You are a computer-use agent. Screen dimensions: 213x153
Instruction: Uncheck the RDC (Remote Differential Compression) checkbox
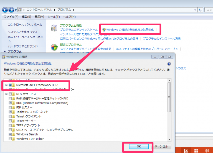pyautogui.click(x=10, y=103)
